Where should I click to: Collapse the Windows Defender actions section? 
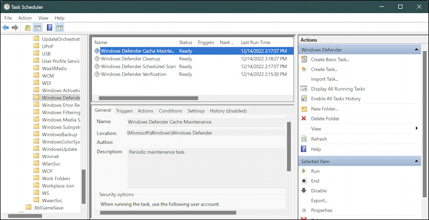416,50
